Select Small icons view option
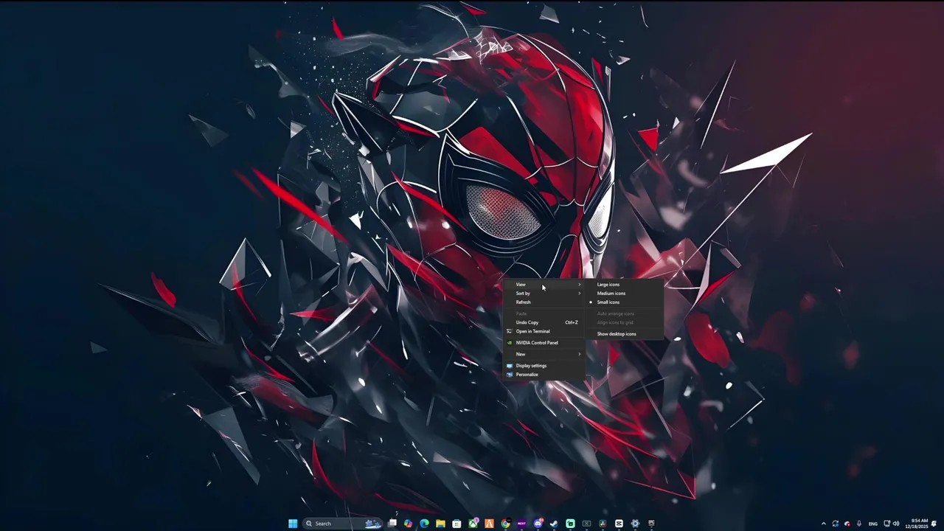 click(x=624, y=302)
